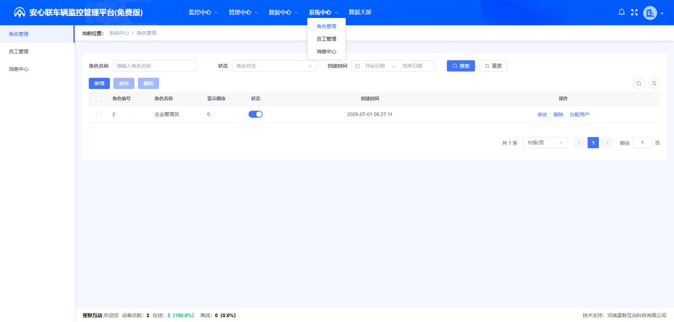Screen dimensions: 674x322
Task: Toggle the 企业管理员 status switch
Action: (x=255, y=114)
